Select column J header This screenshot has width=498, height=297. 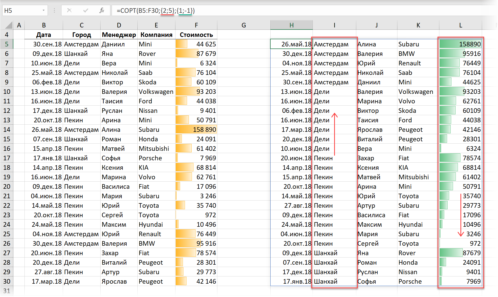click(377, 25)
